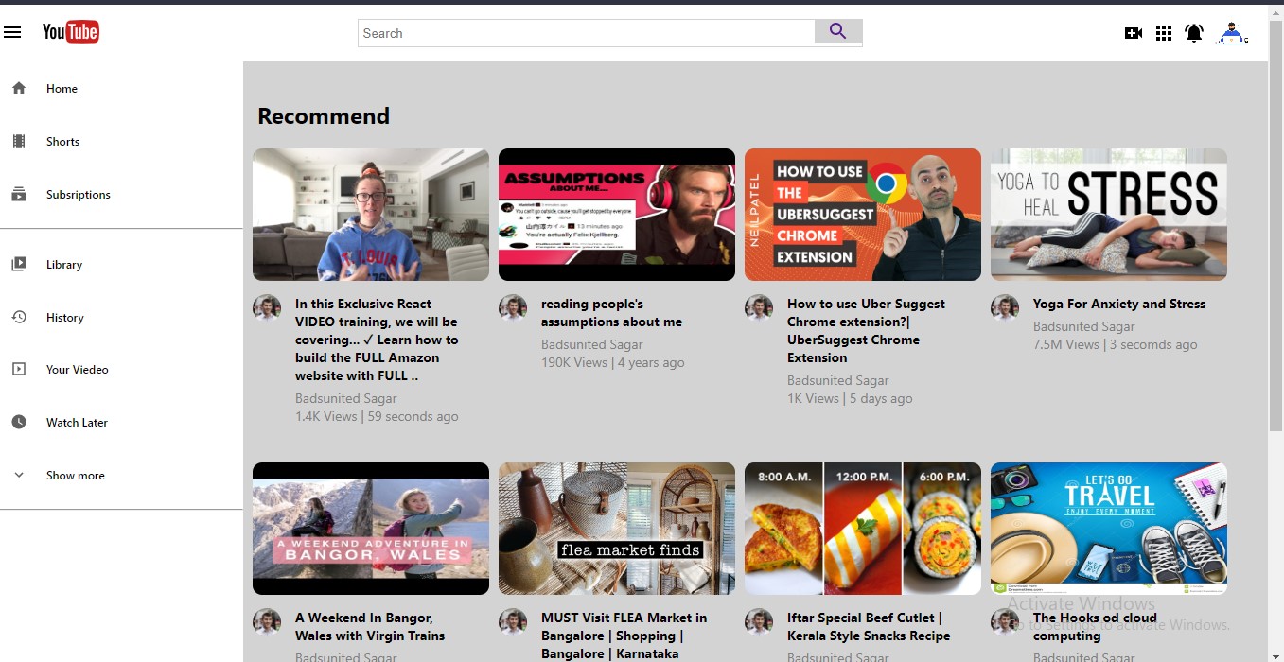Open the apps grid icon

[x=1164, y=33]
